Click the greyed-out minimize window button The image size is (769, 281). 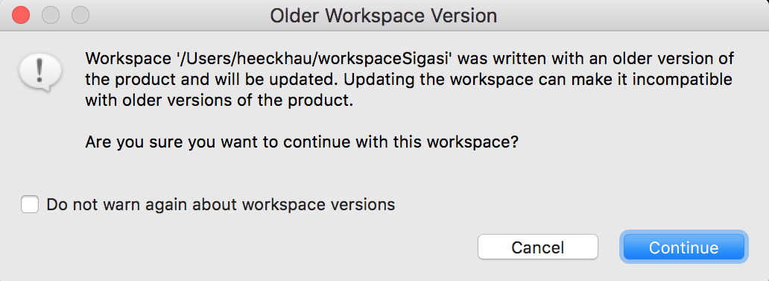[51, 15]
